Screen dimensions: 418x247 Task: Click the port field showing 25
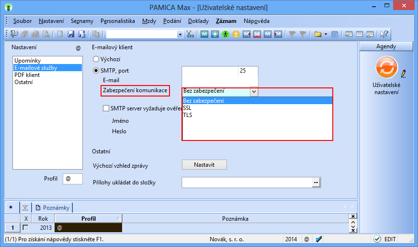[248, 71]
